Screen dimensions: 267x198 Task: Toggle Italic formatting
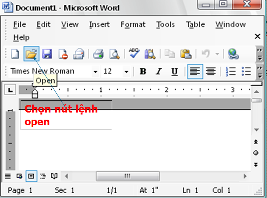tap(159, 72)
